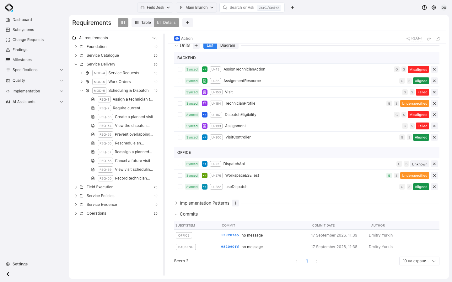This screenshot has width=452, height=282.
Task: Remove Visit unit with X icon
Action: [434, 92]
